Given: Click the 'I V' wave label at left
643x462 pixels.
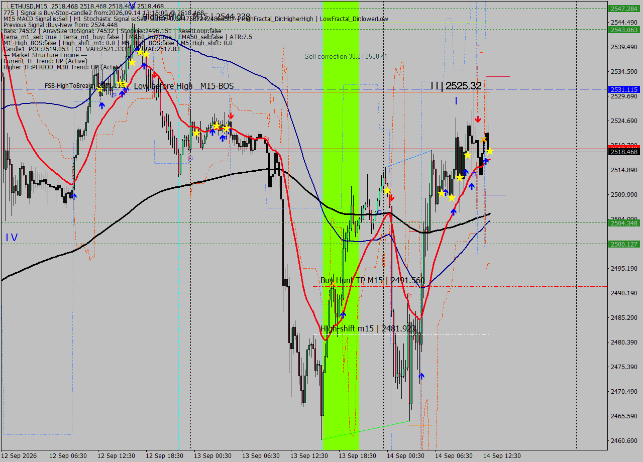Looking at the screenshot, I should (12, 238).
